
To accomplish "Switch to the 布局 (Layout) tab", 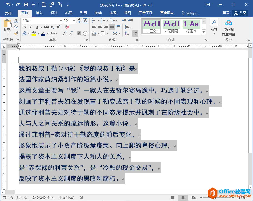I will point(69,13).
